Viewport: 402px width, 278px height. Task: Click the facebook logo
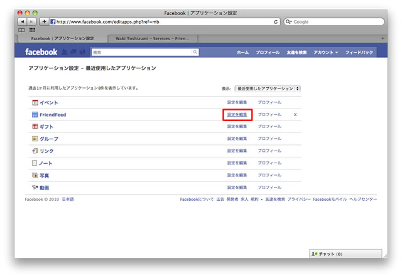[x=41, y=52]
